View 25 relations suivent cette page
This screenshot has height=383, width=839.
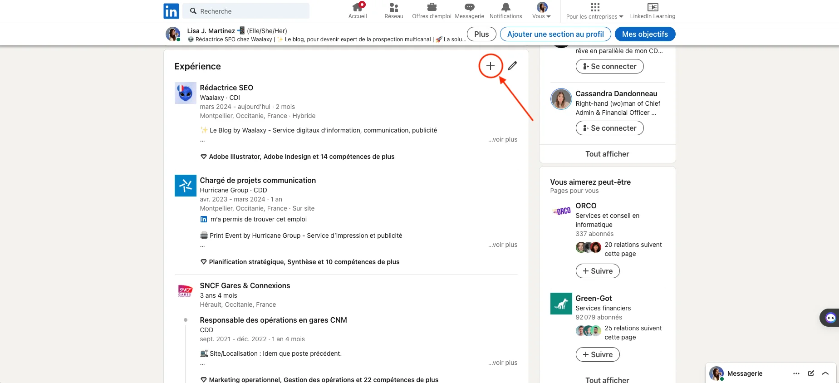pos(633,333)
